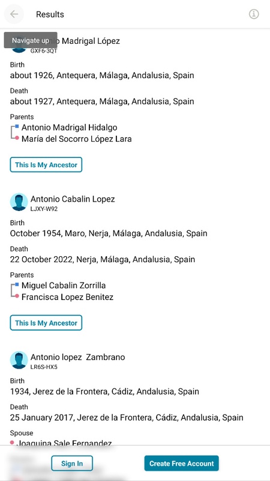
Task: Open spouse Joaquina Sale Fernandez
Action: pyautogui.click(x=64, y=443)
